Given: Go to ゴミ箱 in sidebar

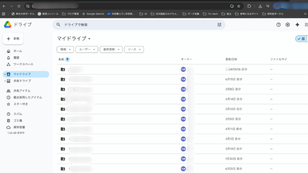Looking at the screenshot, I should [x=18, y=121].
